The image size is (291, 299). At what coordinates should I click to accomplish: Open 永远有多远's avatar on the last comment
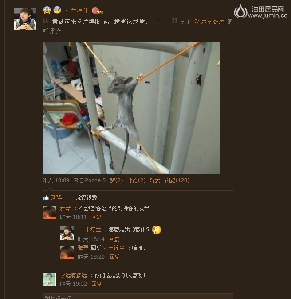(49, 280)
